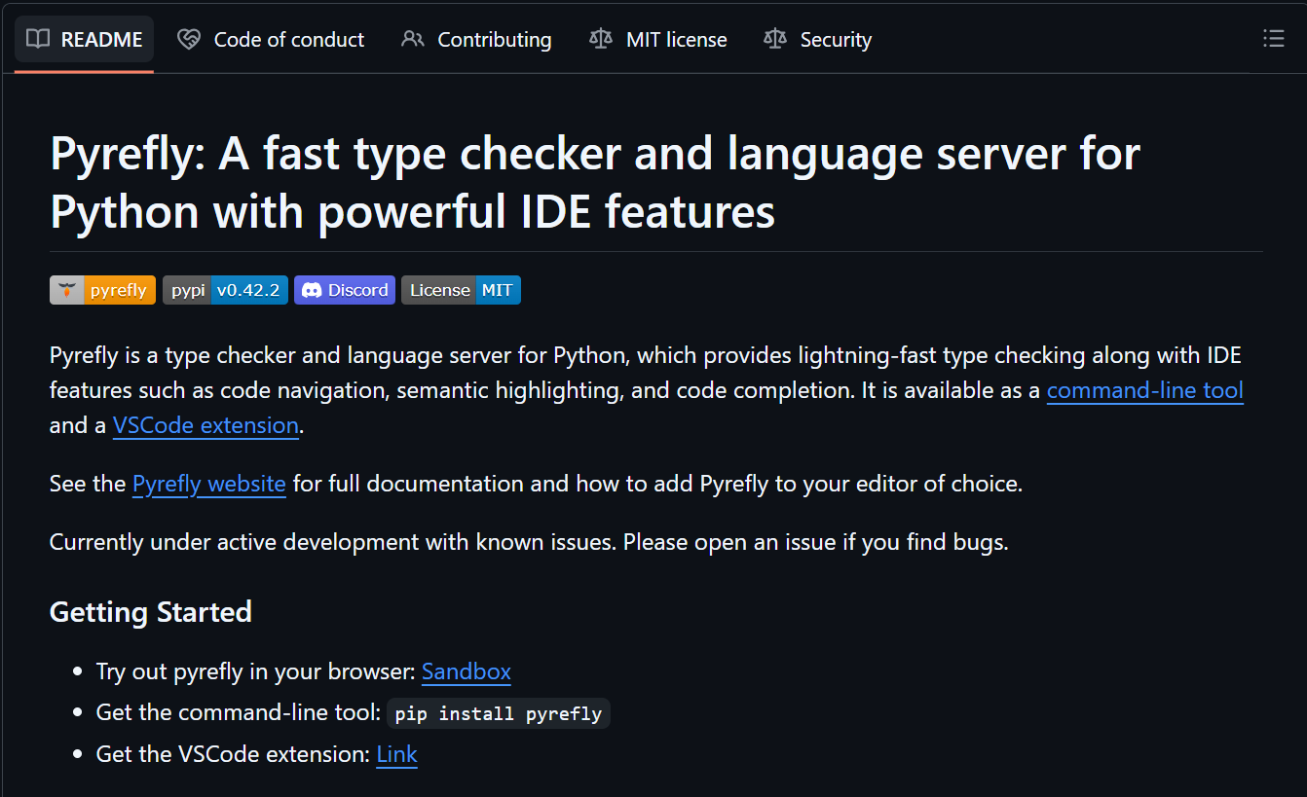Click 'Try out pyrefly in your browser' text
The width and height of the screenshot is (1307, 797).
click(256, 671)
